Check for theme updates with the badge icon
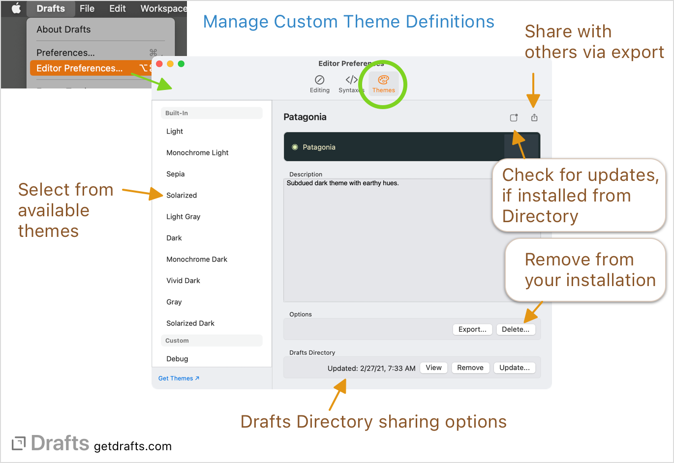 [x=514, y=117]
